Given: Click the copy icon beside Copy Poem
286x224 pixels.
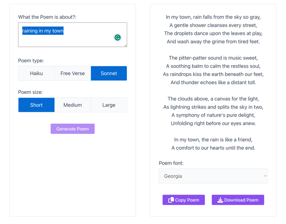Looking at the screenshot, I should click(171, 200).
